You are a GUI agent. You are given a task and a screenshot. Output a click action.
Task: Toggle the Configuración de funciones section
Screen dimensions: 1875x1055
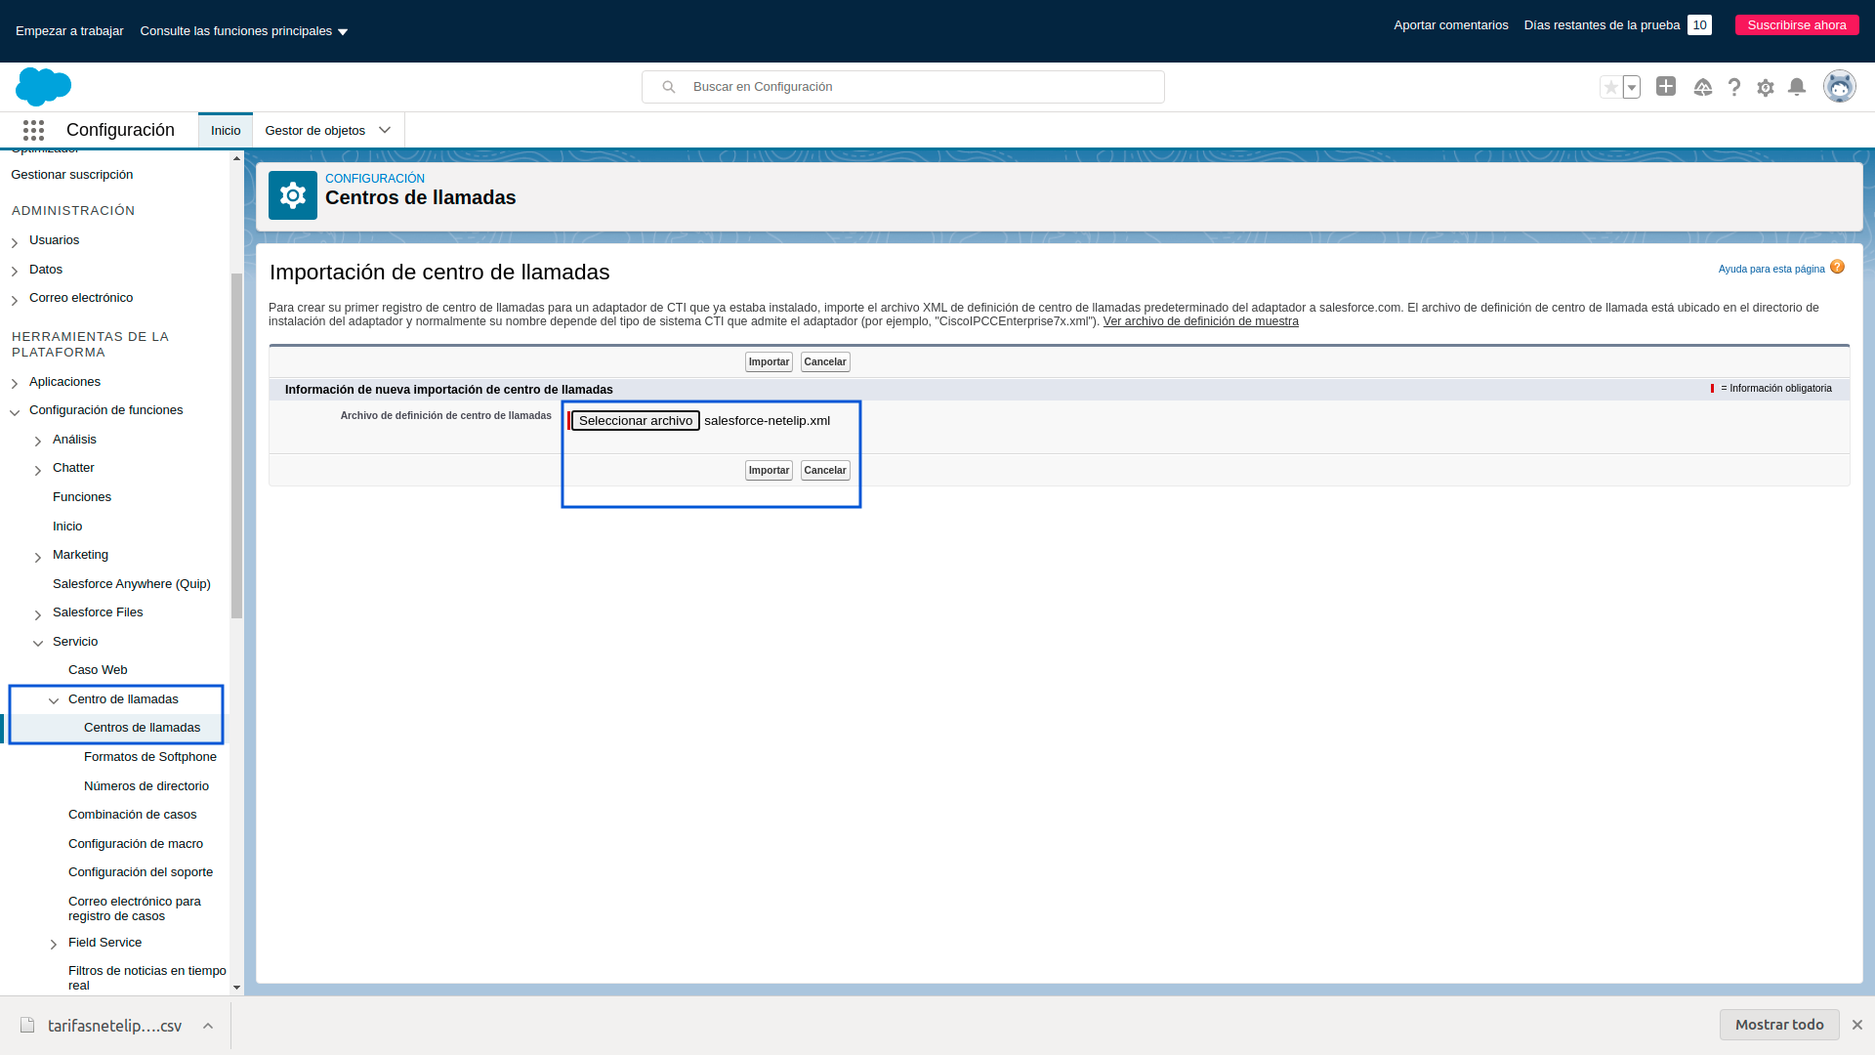(15, 409)
